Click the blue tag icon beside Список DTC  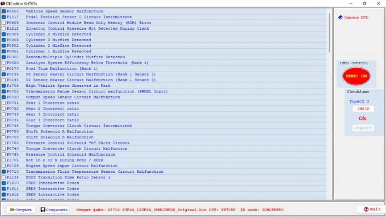(340, 17)
